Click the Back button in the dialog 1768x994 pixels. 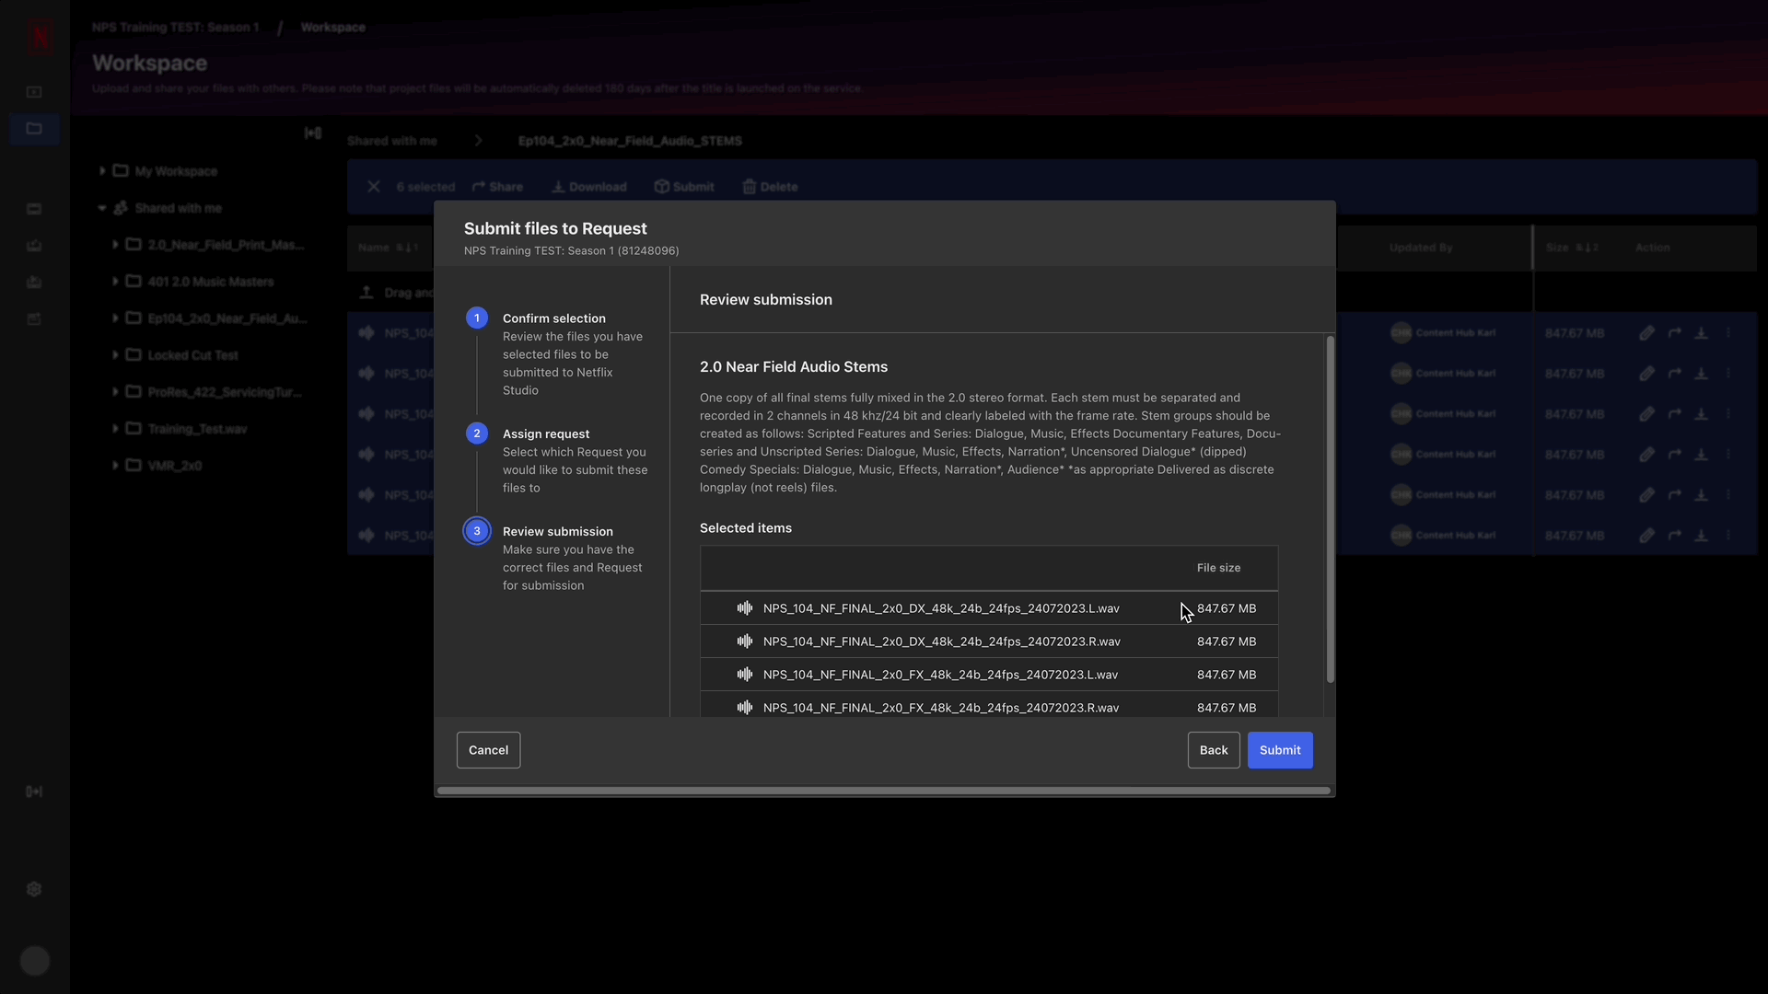coord(1214,750)
